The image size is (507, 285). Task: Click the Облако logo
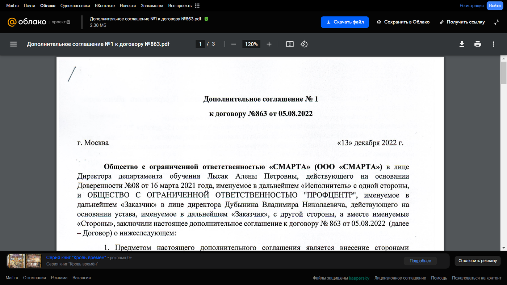tap(27, 22)
